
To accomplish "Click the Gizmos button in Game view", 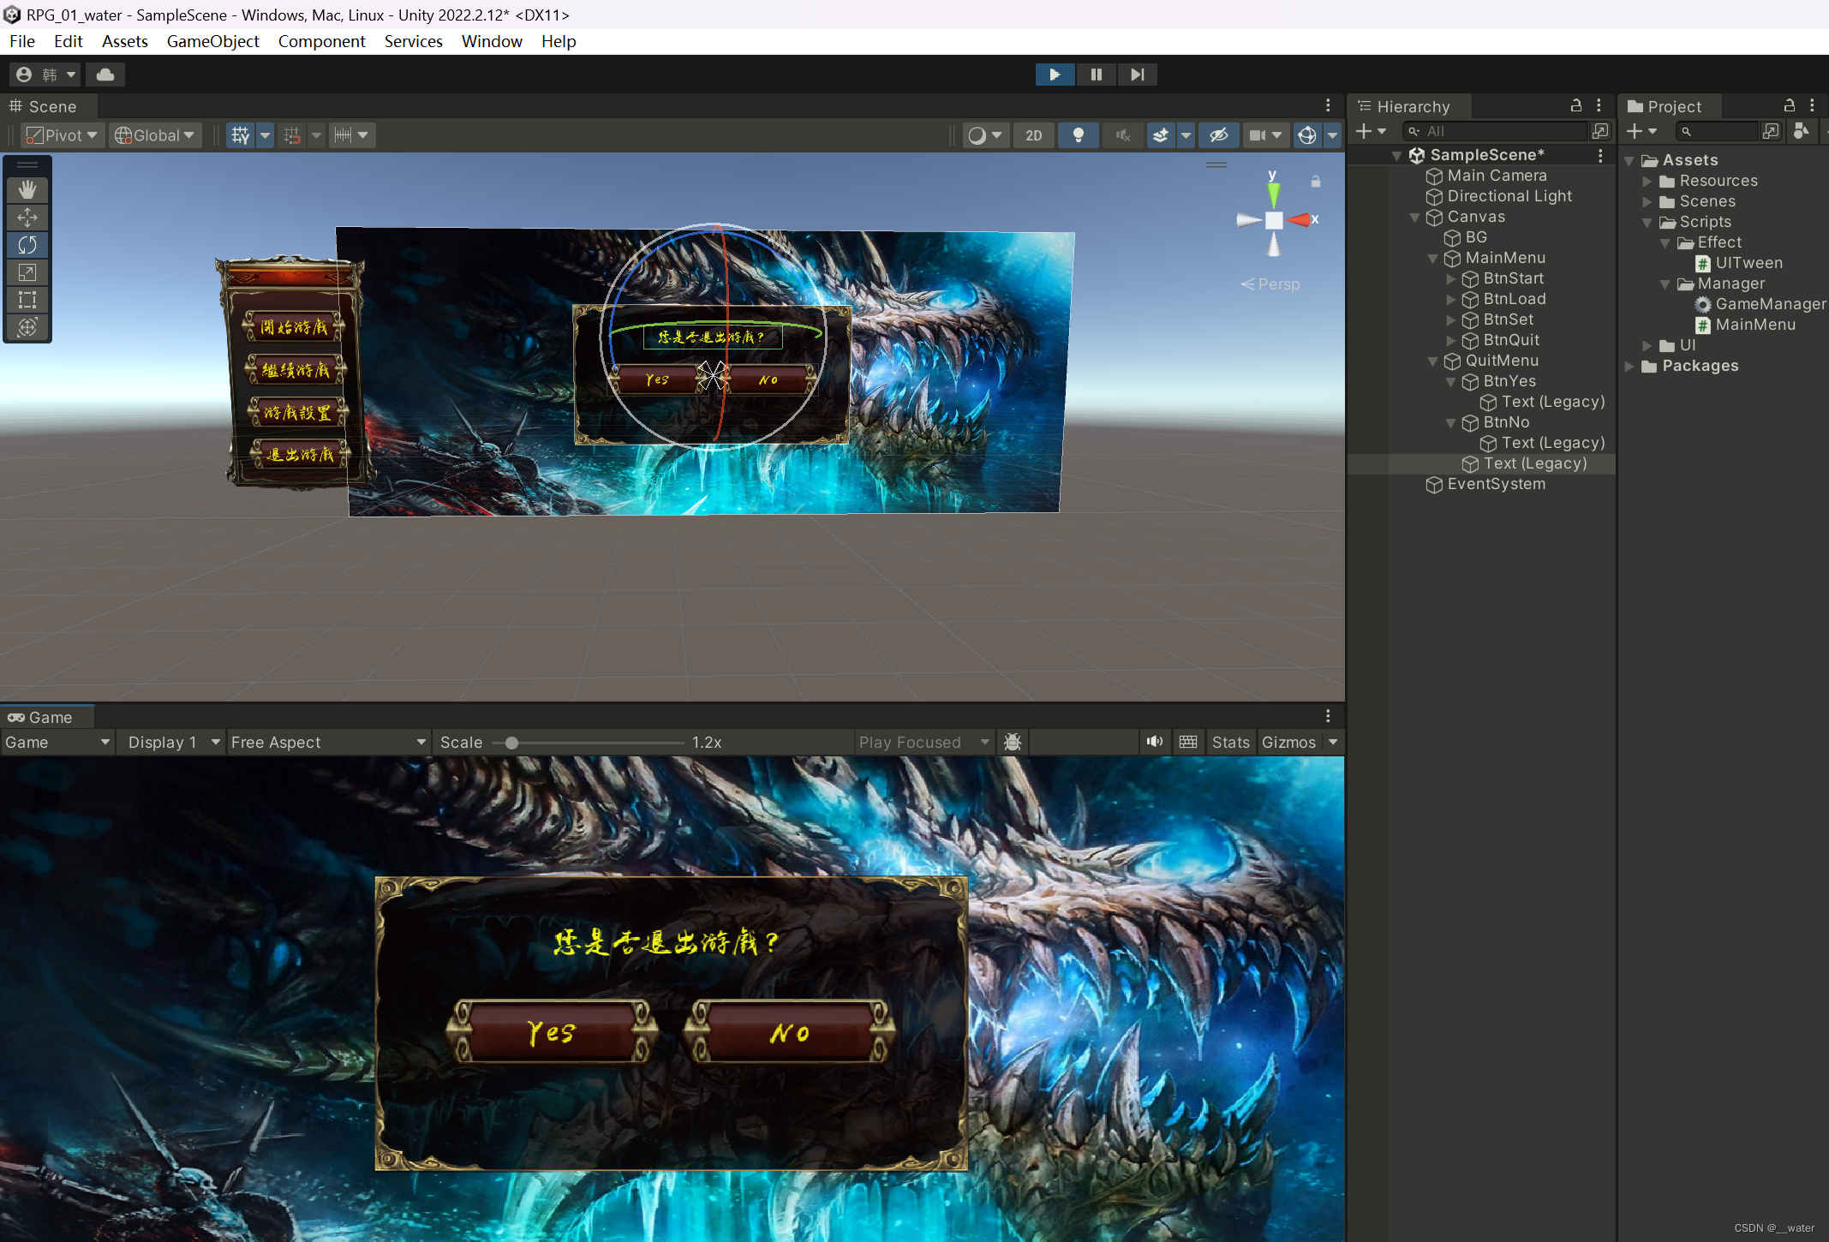I will click(x=1288, y=742).
